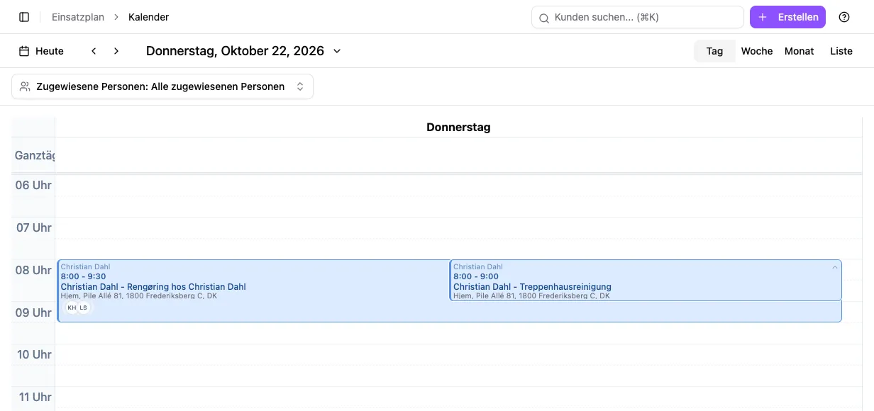
Task: Open Treppenhausreinigung event
Action: pos(646,281)
